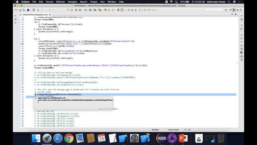Open the Window menu
The width and height of the screenshot is (257, 145).
[112, 2]
